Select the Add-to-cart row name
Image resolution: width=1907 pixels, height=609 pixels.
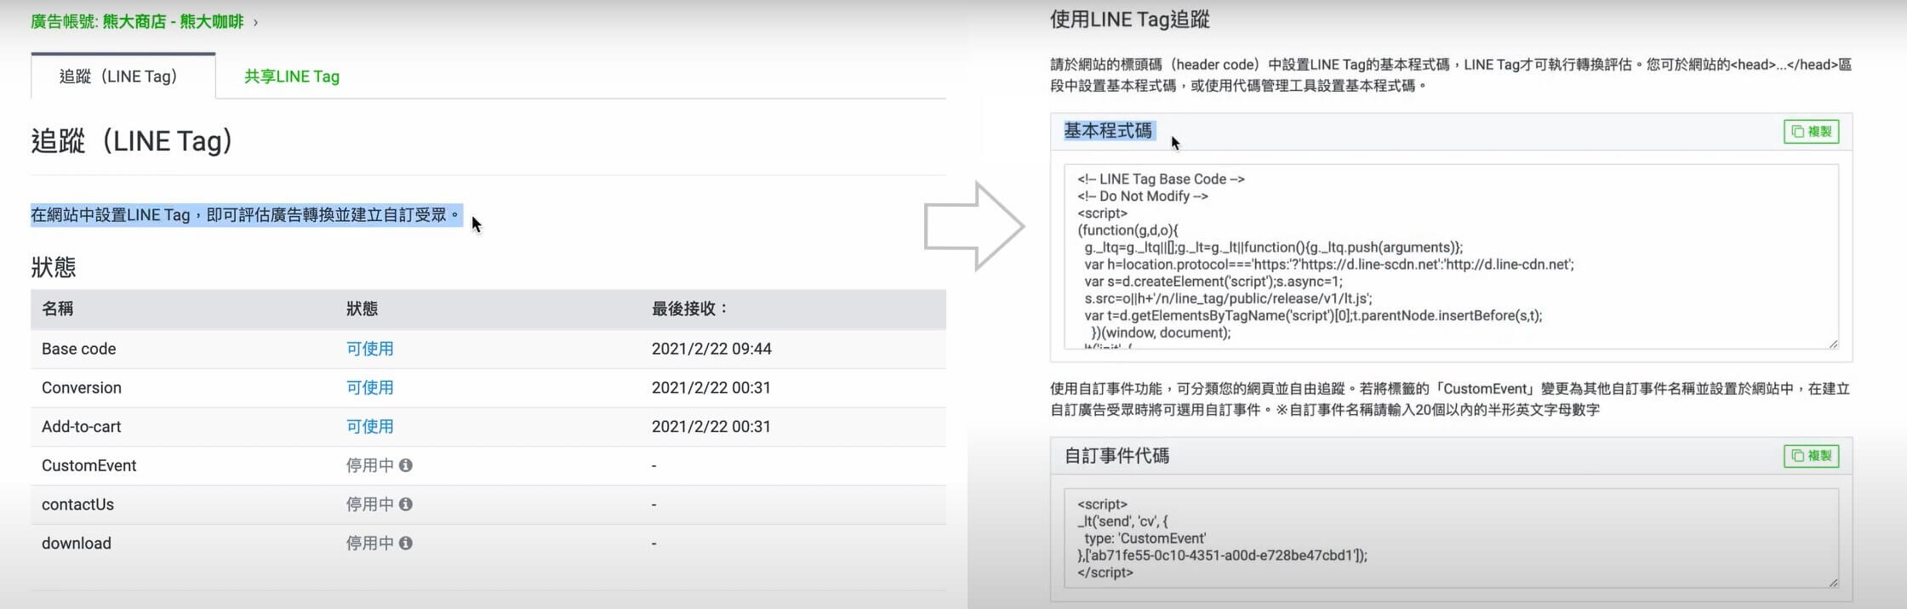(82, 426)
